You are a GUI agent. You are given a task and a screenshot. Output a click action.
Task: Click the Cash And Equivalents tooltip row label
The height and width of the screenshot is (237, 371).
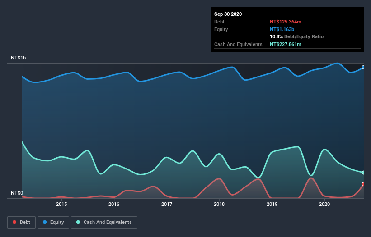238,44
